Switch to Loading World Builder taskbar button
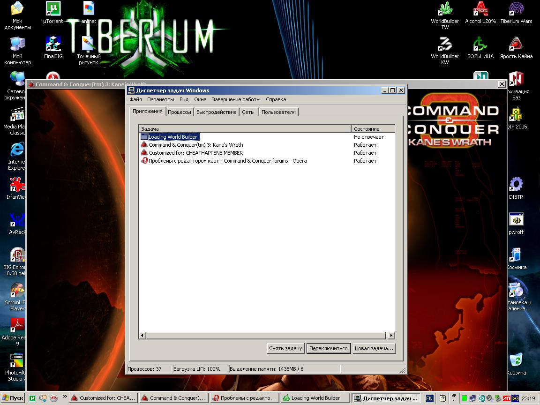This screenshot has width=540, height=405. point(315,398)
